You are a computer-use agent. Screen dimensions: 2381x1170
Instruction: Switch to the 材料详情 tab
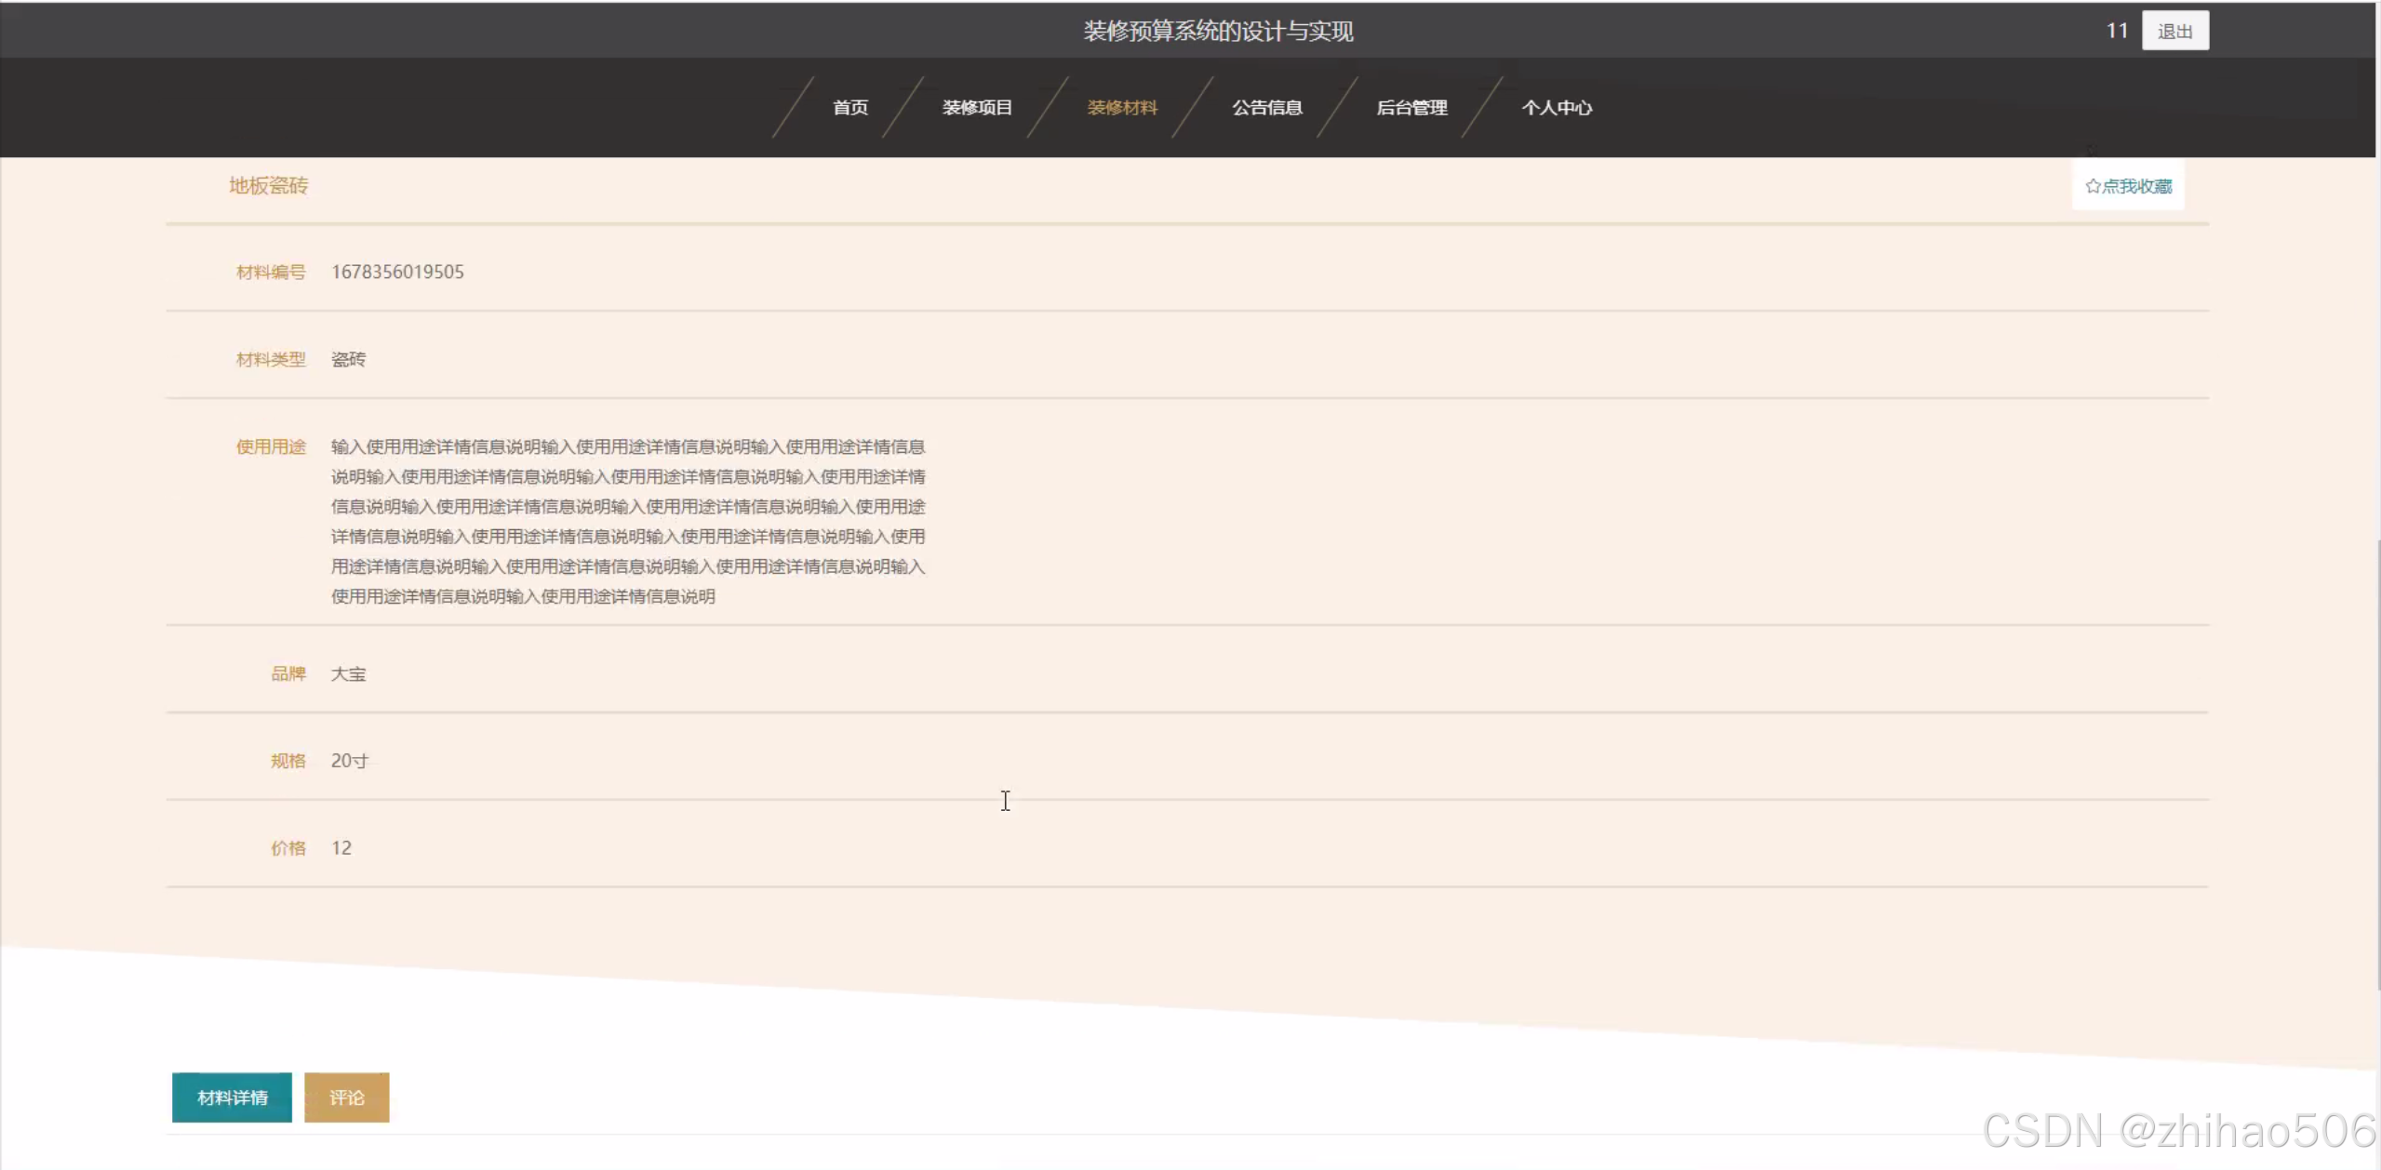click(232, 1097)
